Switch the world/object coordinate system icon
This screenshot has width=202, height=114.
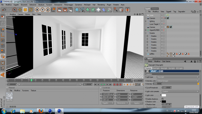point(53,10)
